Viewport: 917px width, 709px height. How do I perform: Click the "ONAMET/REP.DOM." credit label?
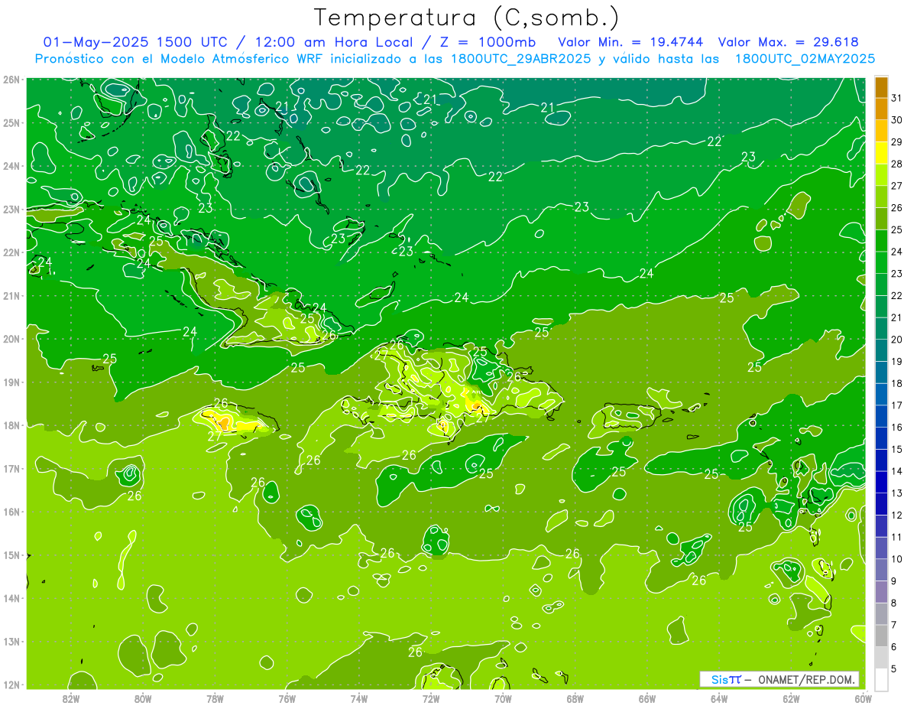[x=807, y=679]
